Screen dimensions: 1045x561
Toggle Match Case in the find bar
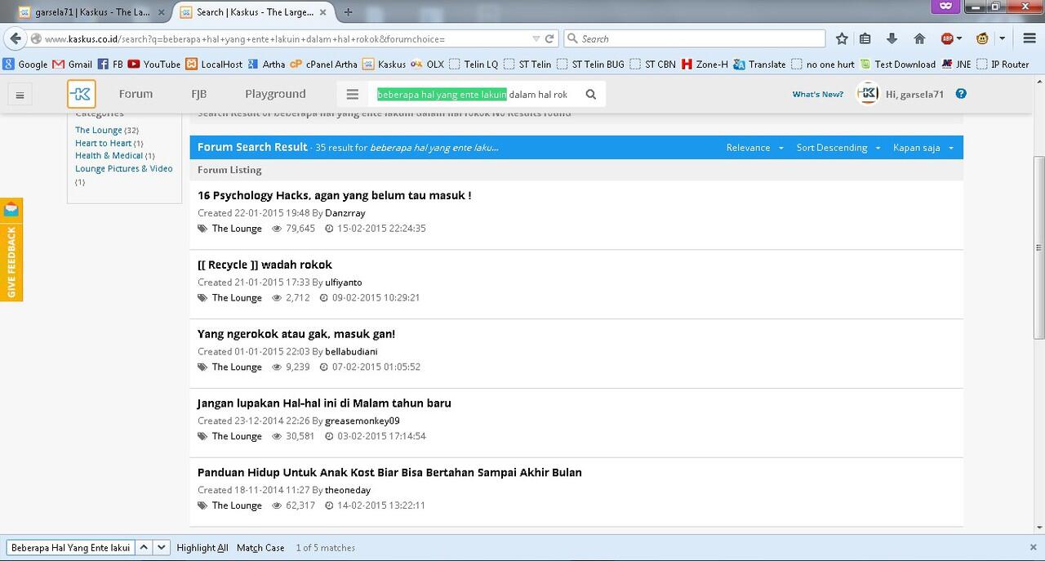pos(260,548)
